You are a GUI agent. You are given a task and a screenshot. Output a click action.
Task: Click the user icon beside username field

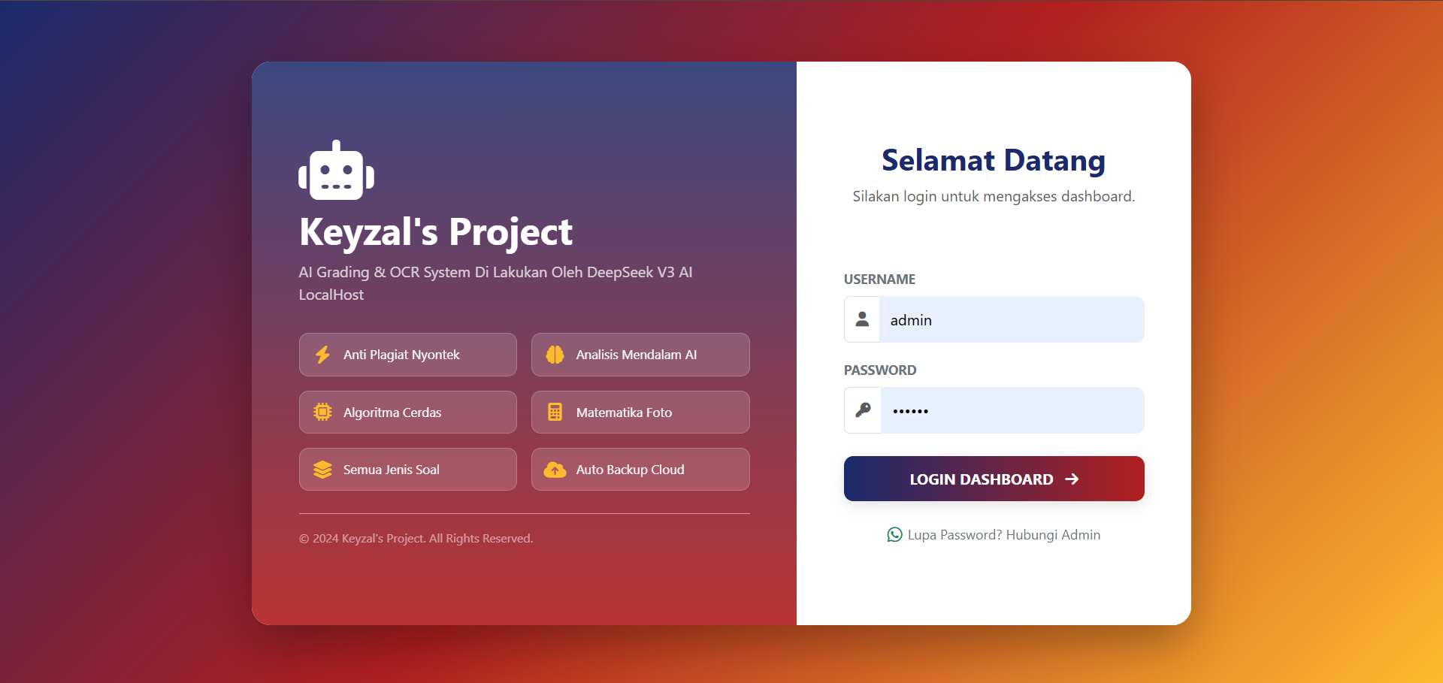pyautogui.click(x=862, y=319)
